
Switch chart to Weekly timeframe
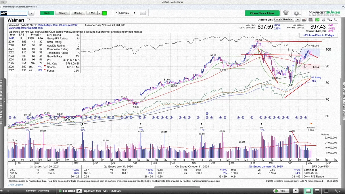pyautogui.click(x=62, y=13)
